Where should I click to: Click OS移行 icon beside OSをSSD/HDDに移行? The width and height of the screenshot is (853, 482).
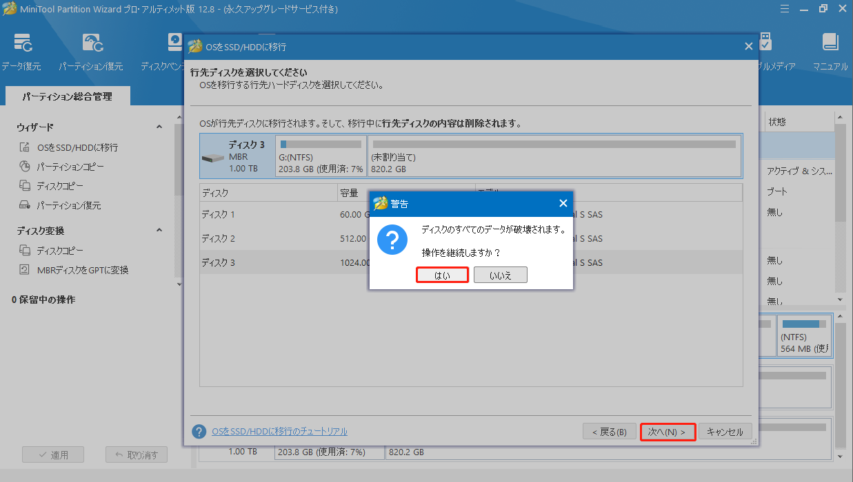tap(25, 147)
